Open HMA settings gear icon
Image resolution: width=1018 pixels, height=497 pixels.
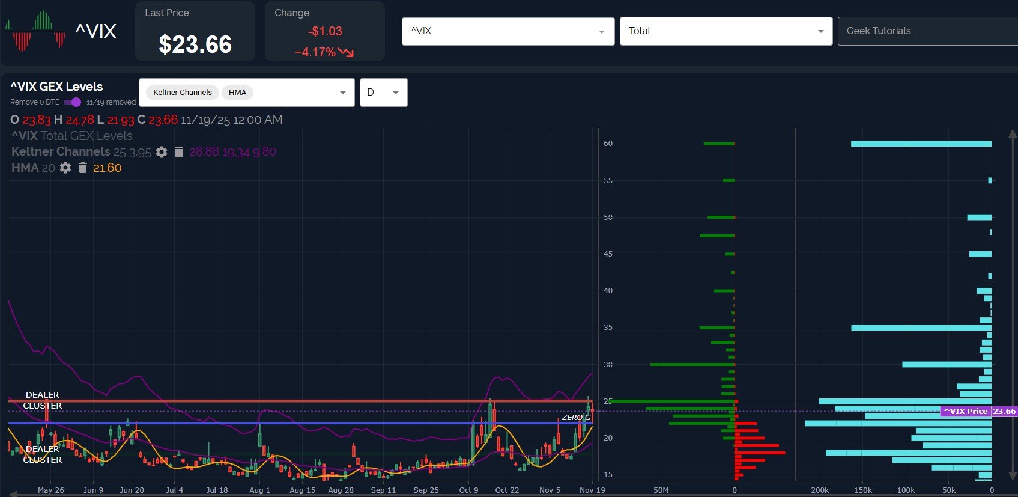65,168
